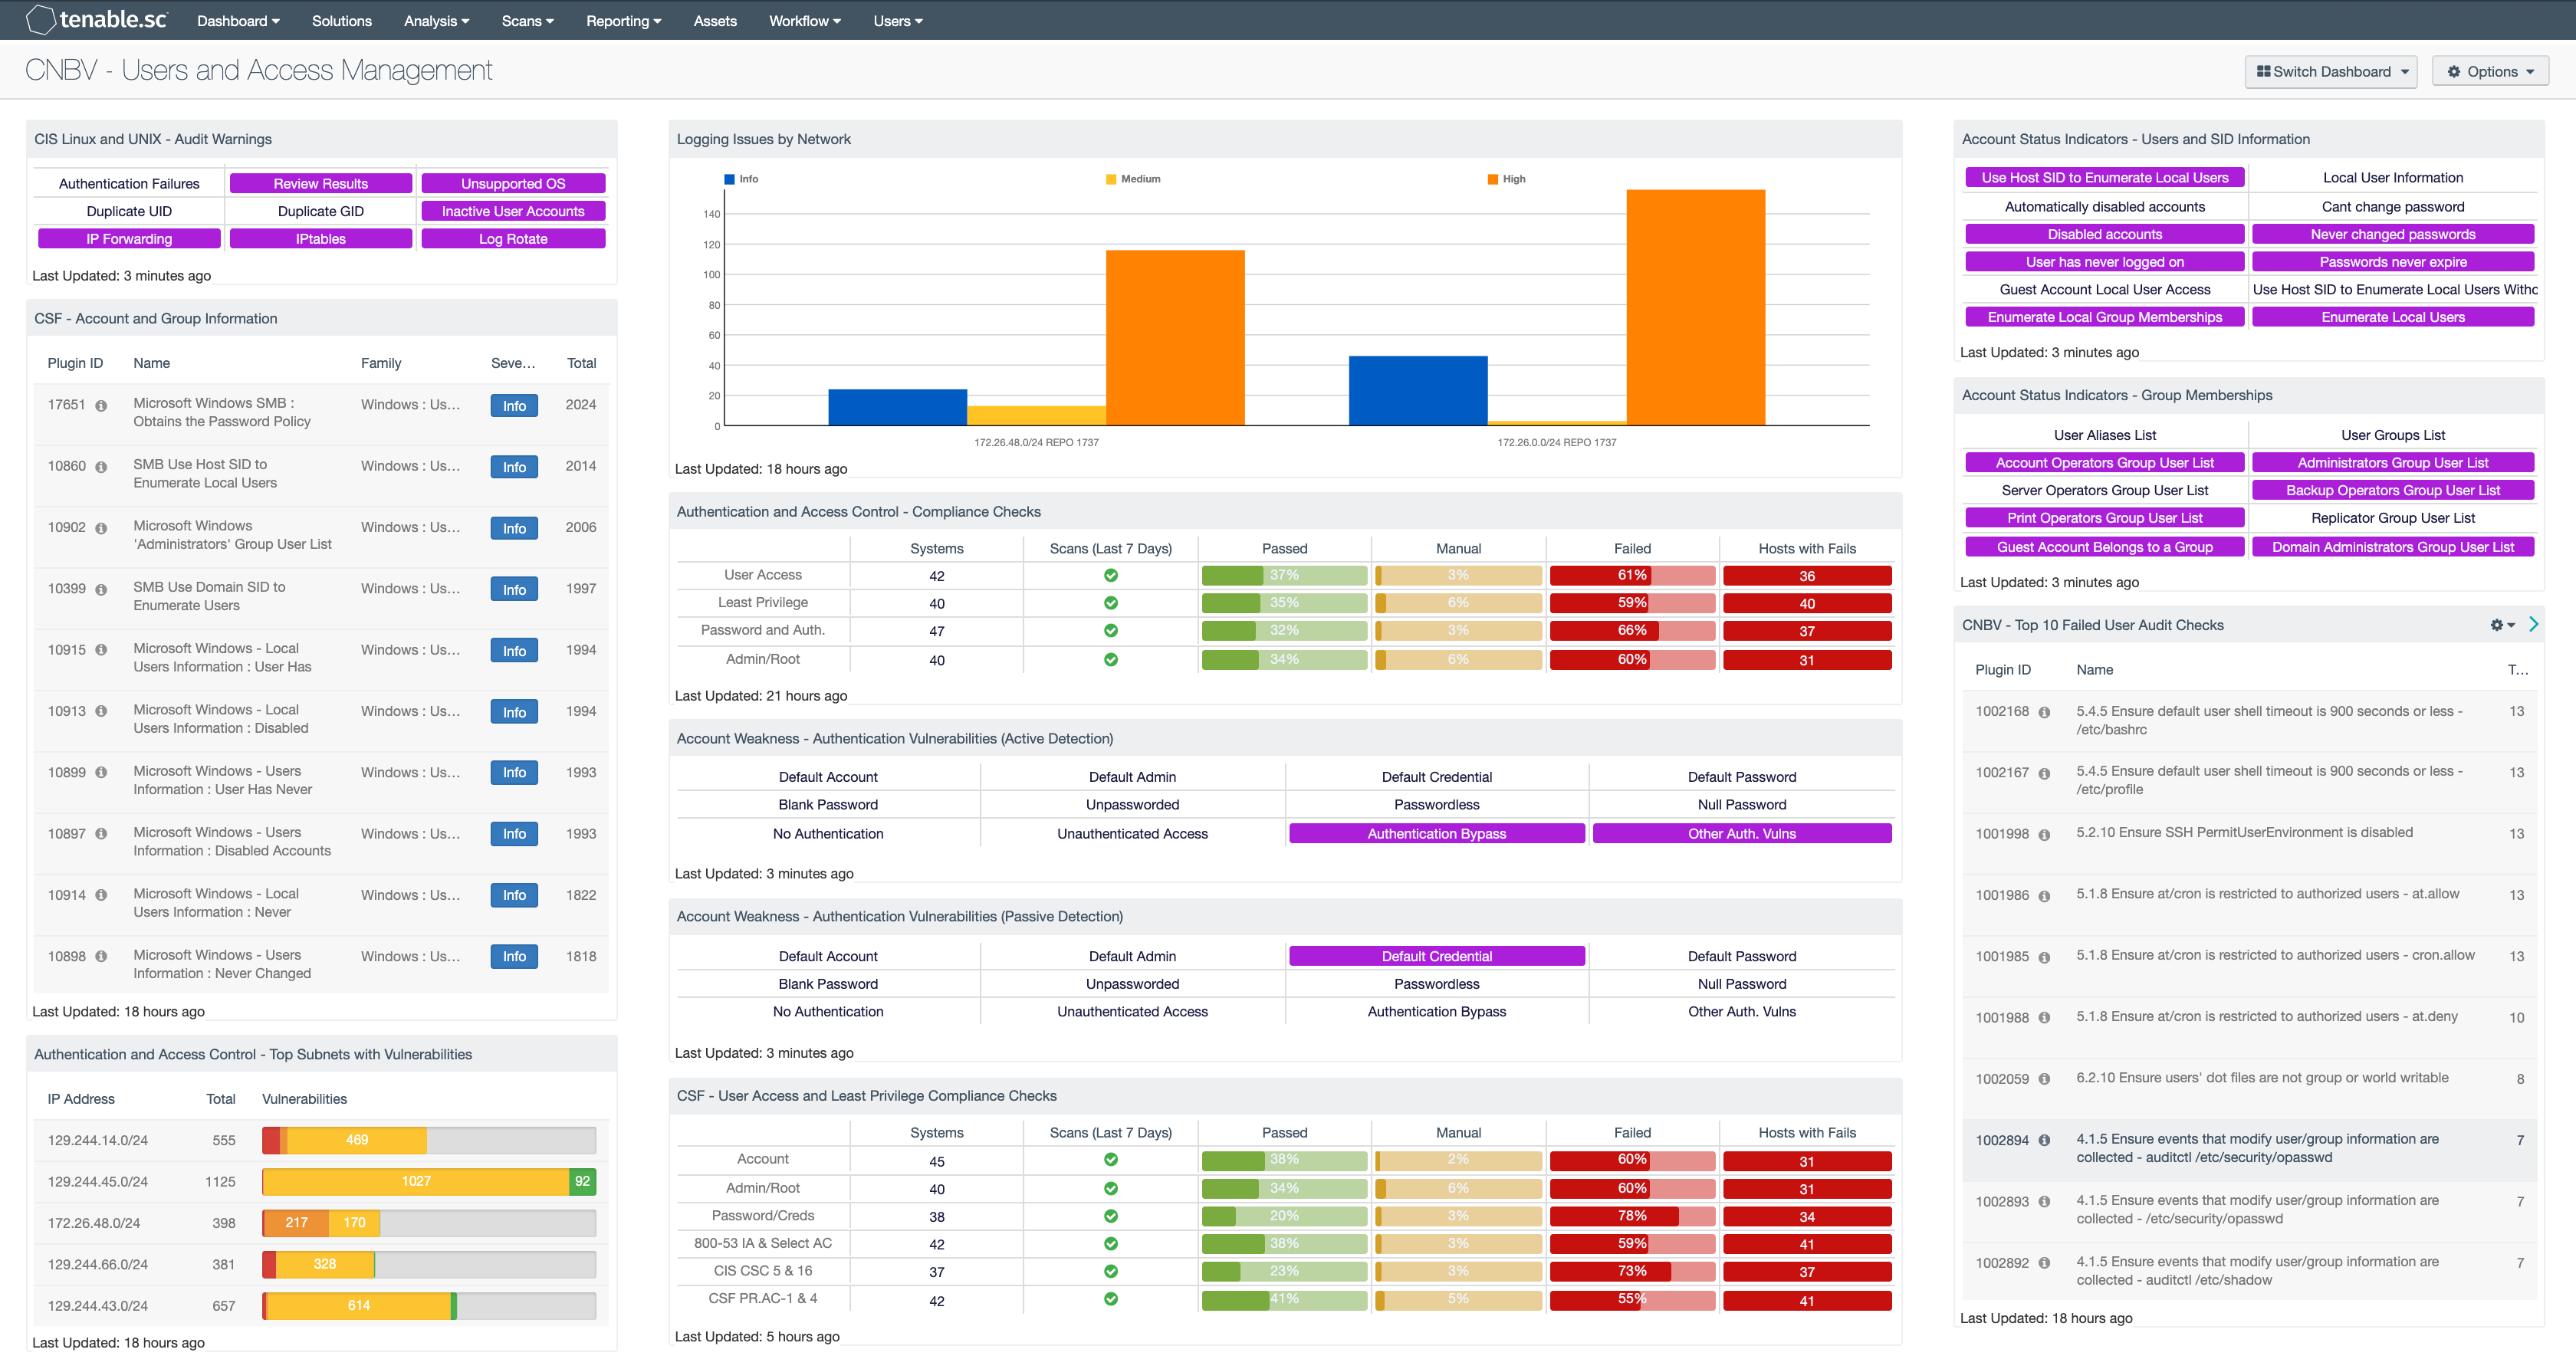Expand the Options dropdown menu
This screenshot has width=2576, height=1369.
point(2491,70)
